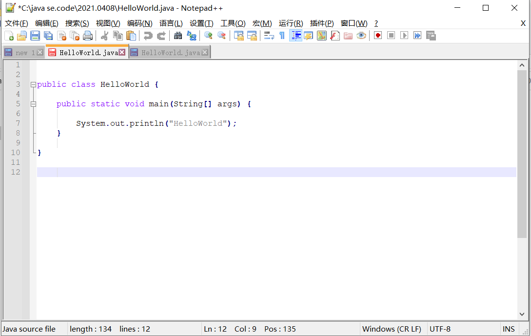Start macro recording with the red dot
This screenshot has height=336, width=531.
378,36
